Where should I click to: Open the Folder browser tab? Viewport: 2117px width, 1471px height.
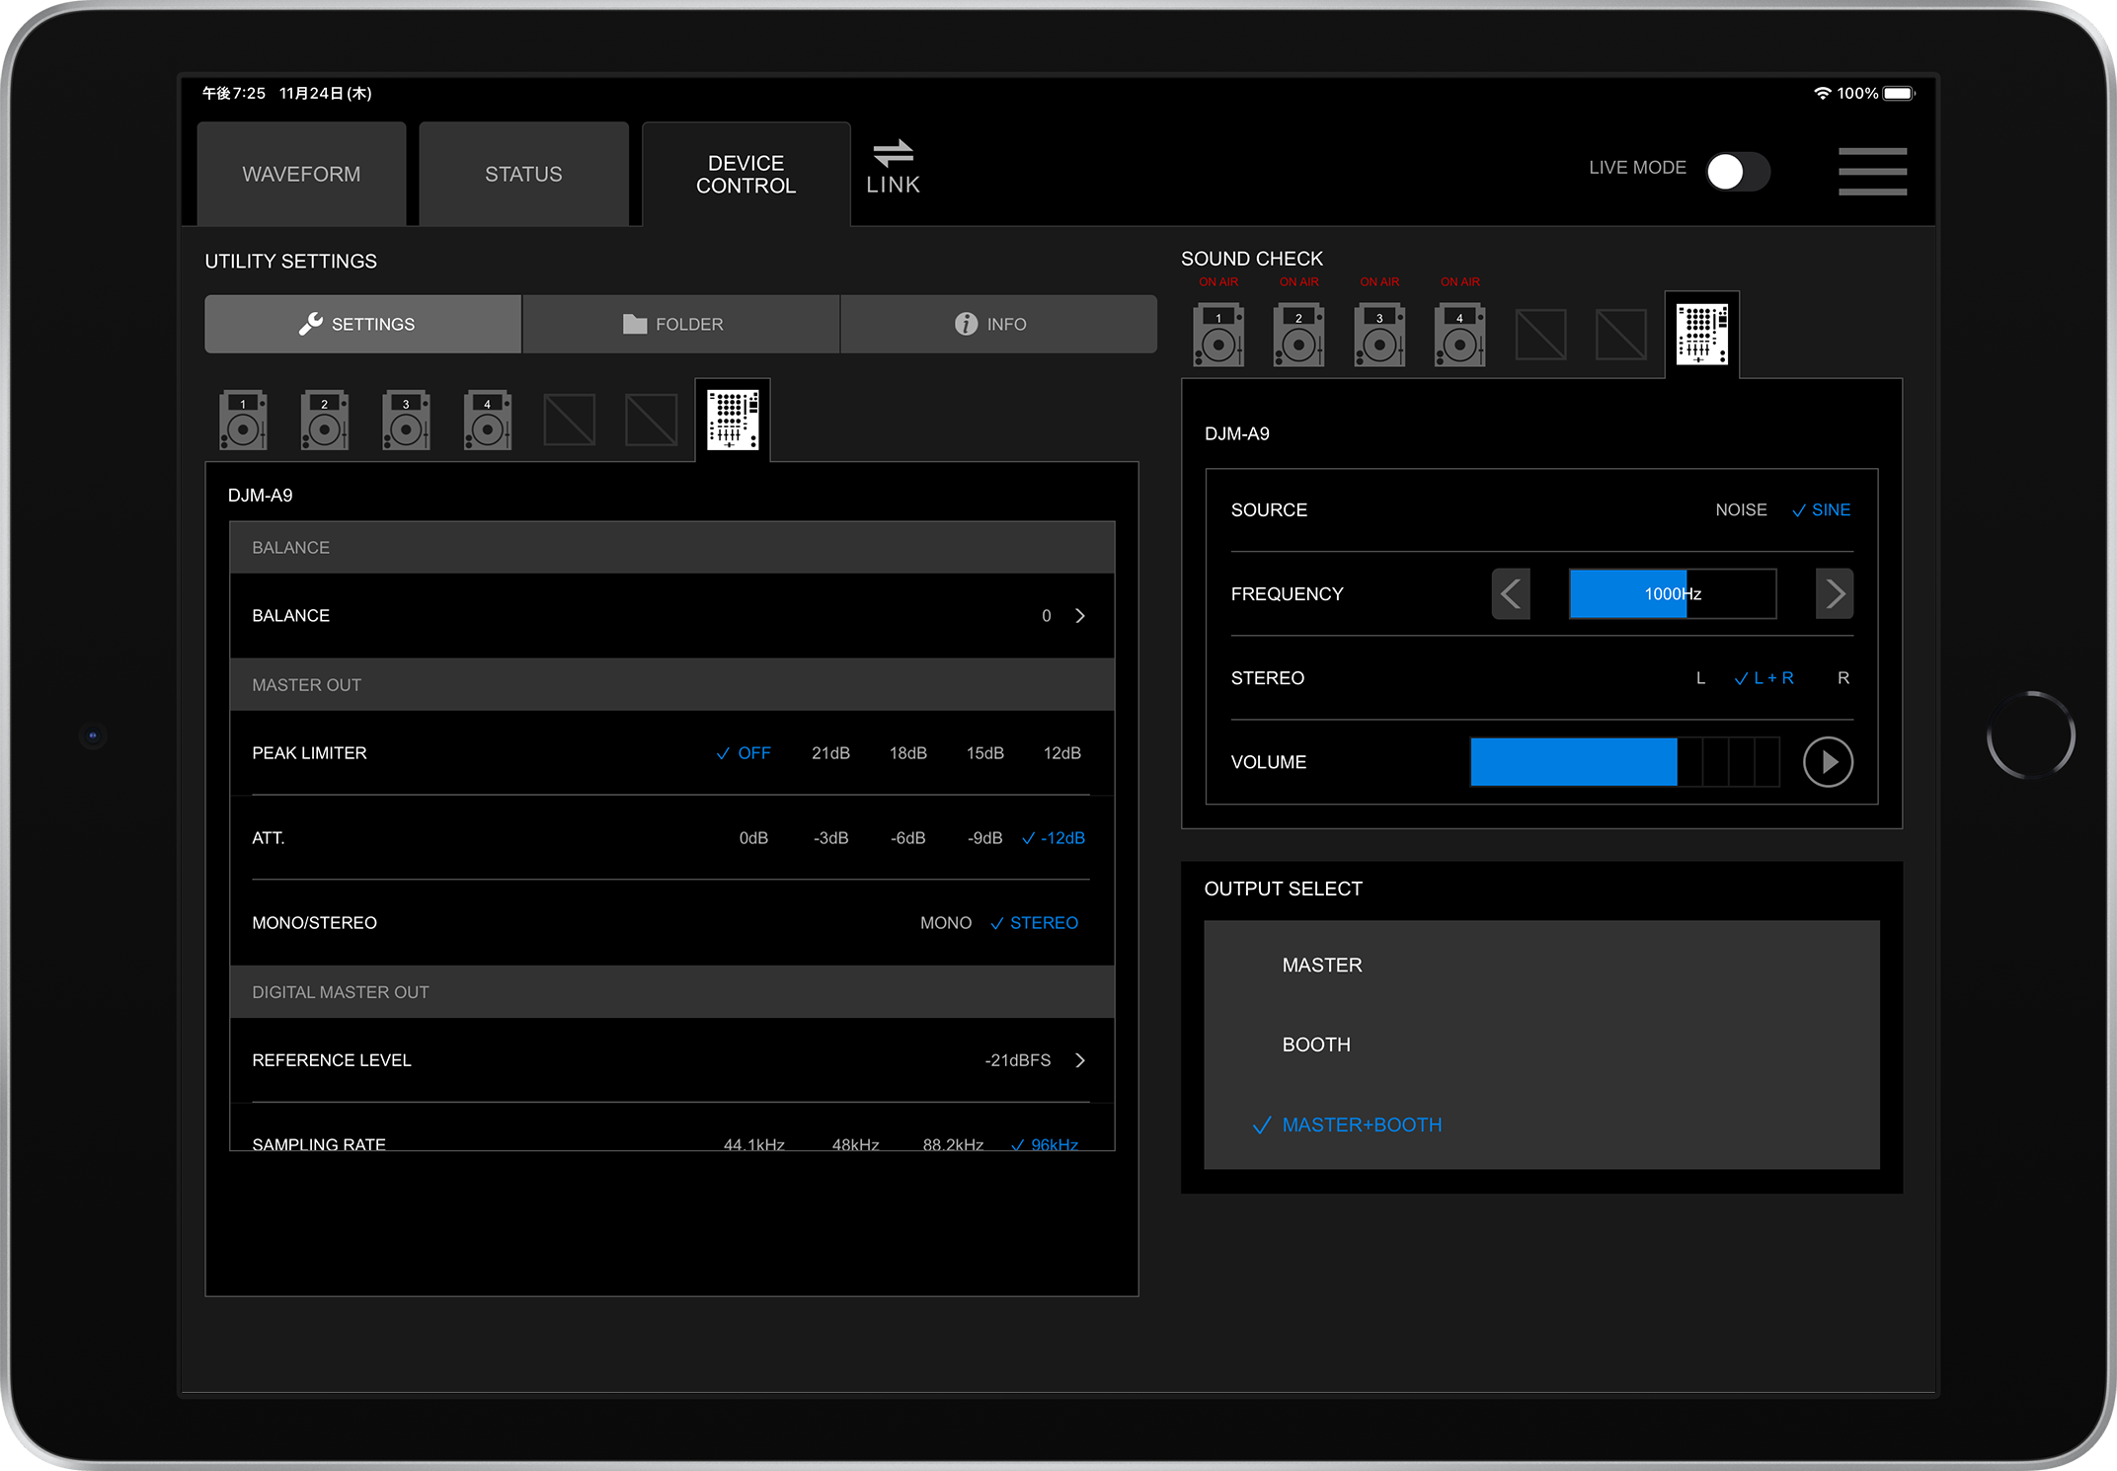pyautogui.click(x=679, y=324)
